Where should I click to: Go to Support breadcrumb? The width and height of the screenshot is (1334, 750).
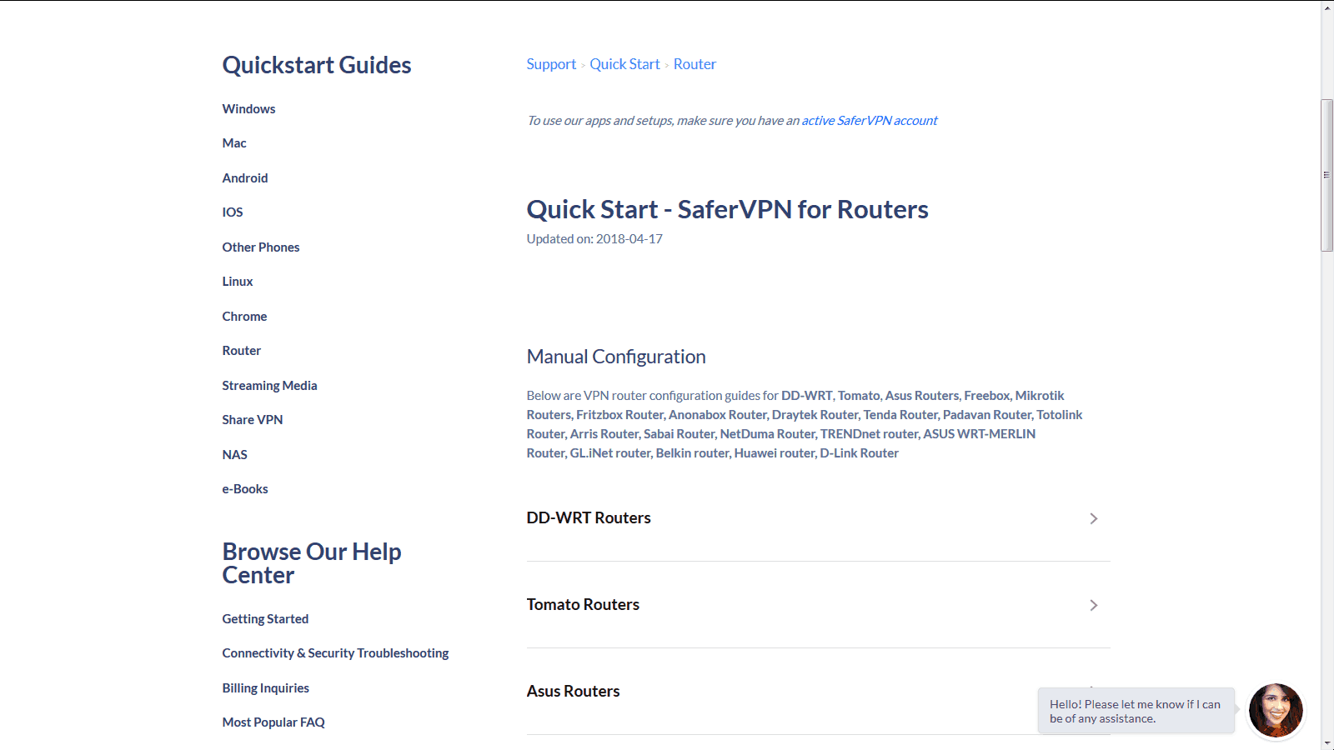[551, 64]
